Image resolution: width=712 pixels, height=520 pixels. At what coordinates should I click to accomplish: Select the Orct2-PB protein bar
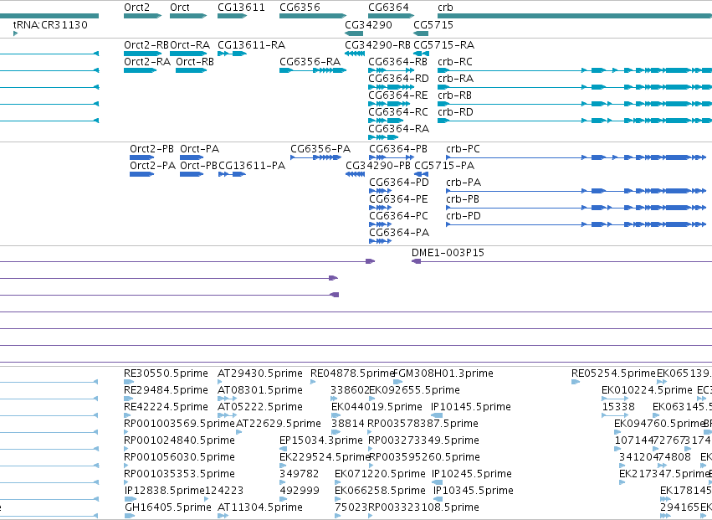pyautogui.click(x=141, y=157)
